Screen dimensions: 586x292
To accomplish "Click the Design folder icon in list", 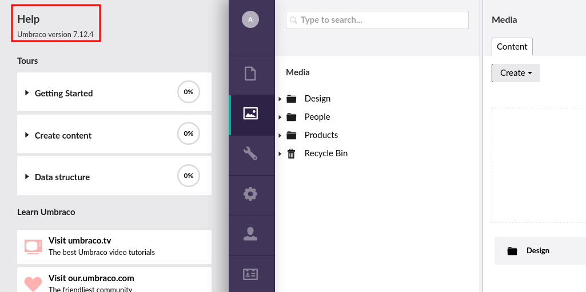I will [x=512, y=251].
